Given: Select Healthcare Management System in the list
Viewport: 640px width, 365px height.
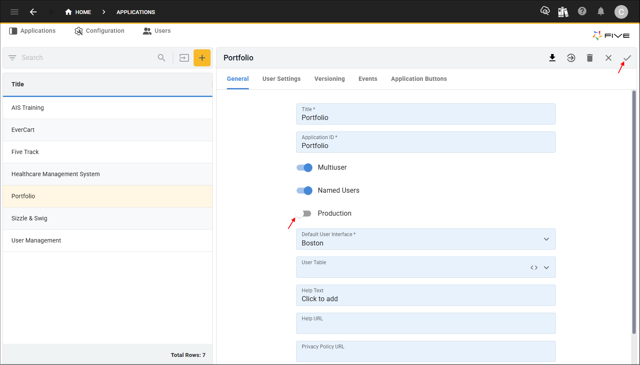Looking at the screenshot, I should point(56,174).
